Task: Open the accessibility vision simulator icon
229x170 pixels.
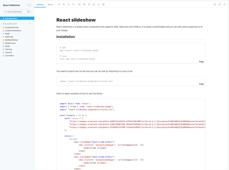Action: (104, 5)
